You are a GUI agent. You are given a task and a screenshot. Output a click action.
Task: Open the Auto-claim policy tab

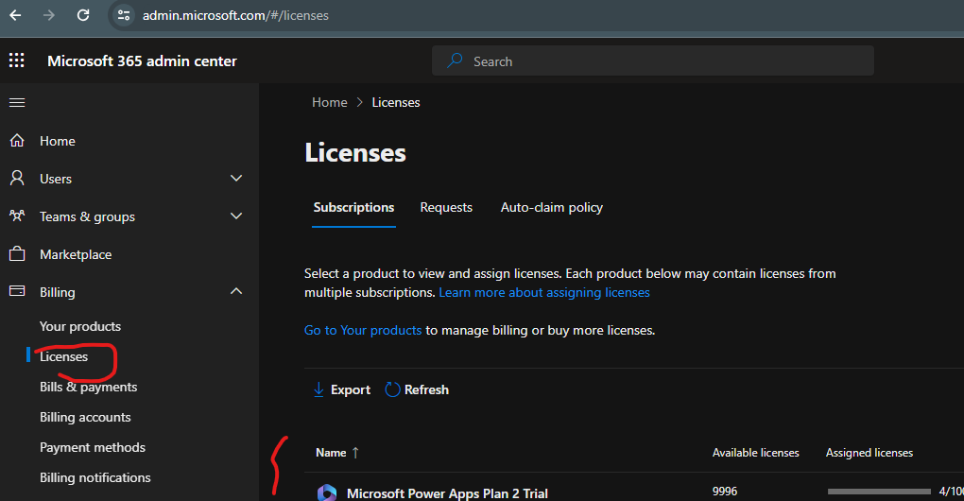click(x=552, y=208)
